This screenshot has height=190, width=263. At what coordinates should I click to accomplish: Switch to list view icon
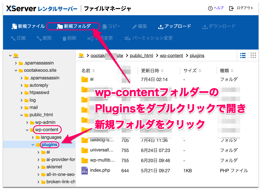coord(243,55)
